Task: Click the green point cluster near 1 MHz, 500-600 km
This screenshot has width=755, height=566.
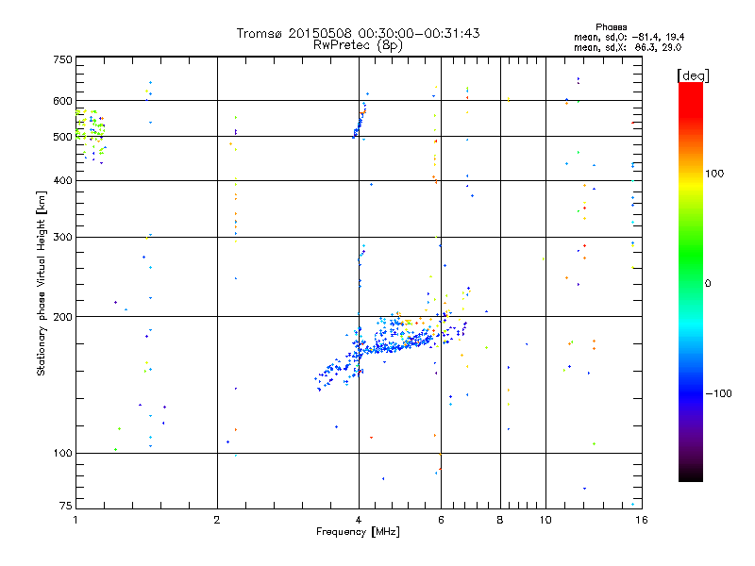Action: click(x=90, y=135)
